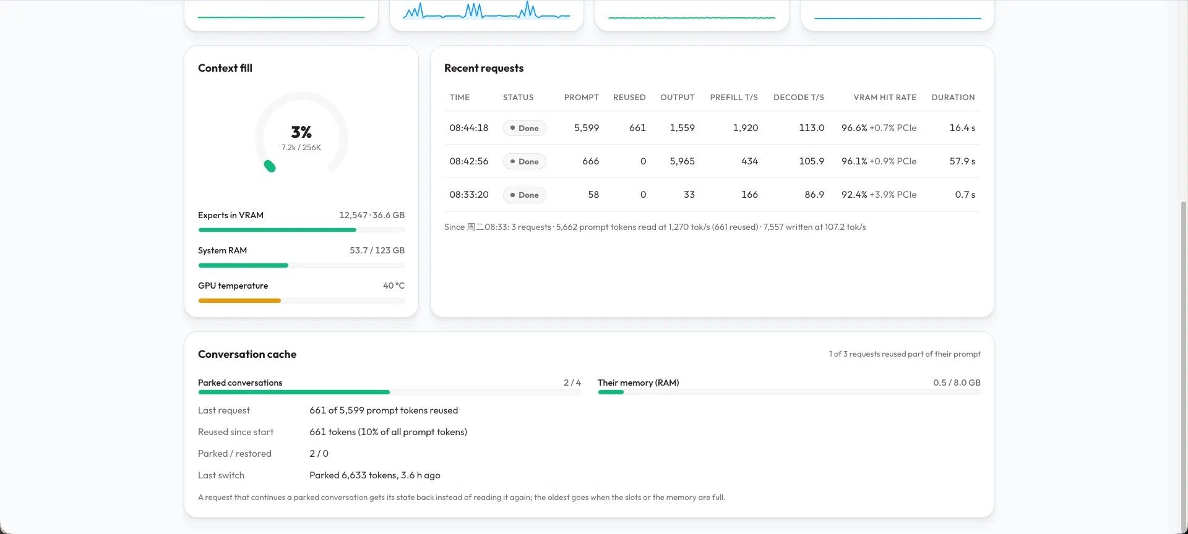Click the PROMPT column header
Image resolution: width=1188 pixels, height=534 pixels.
(x=582, y=98)
